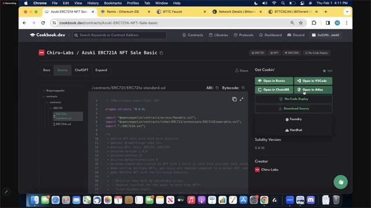371x208 pixels.
Task: Open the Expand tab
Action: [x=101, y=70]
